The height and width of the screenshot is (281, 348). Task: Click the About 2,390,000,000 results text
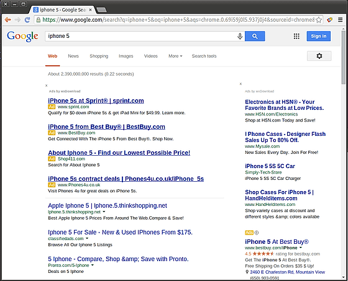click(x=91, y=74)
